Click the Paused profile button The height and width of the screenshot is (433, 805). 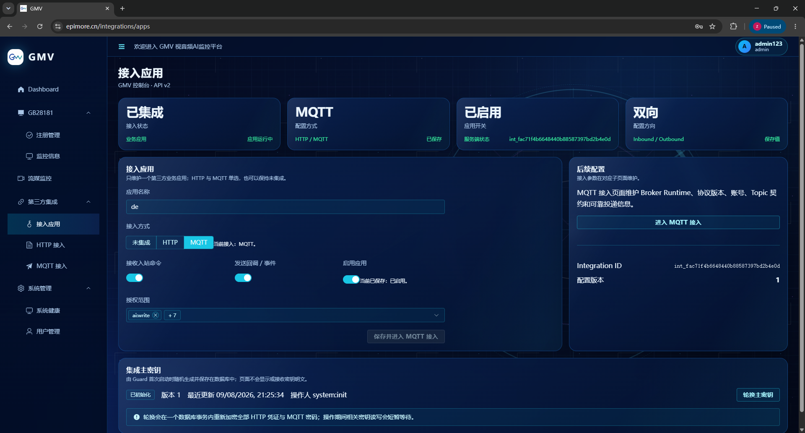point(767,26)
